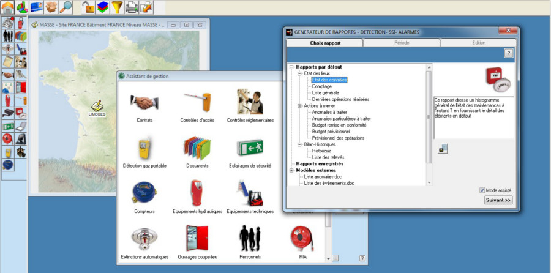Open the statistics chart icon in toolbar

(x=22, y=7)
